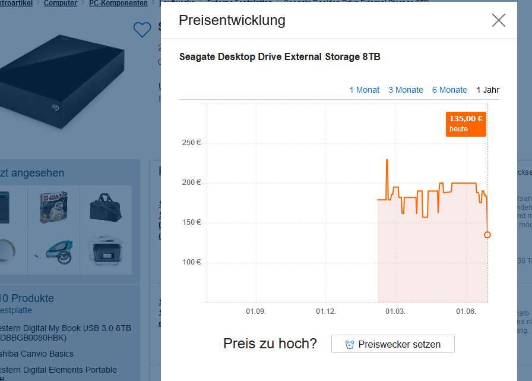This screenshot has width=532, height=381.
Task: Select the 6 Monate time range
Action: click(449, 90)
